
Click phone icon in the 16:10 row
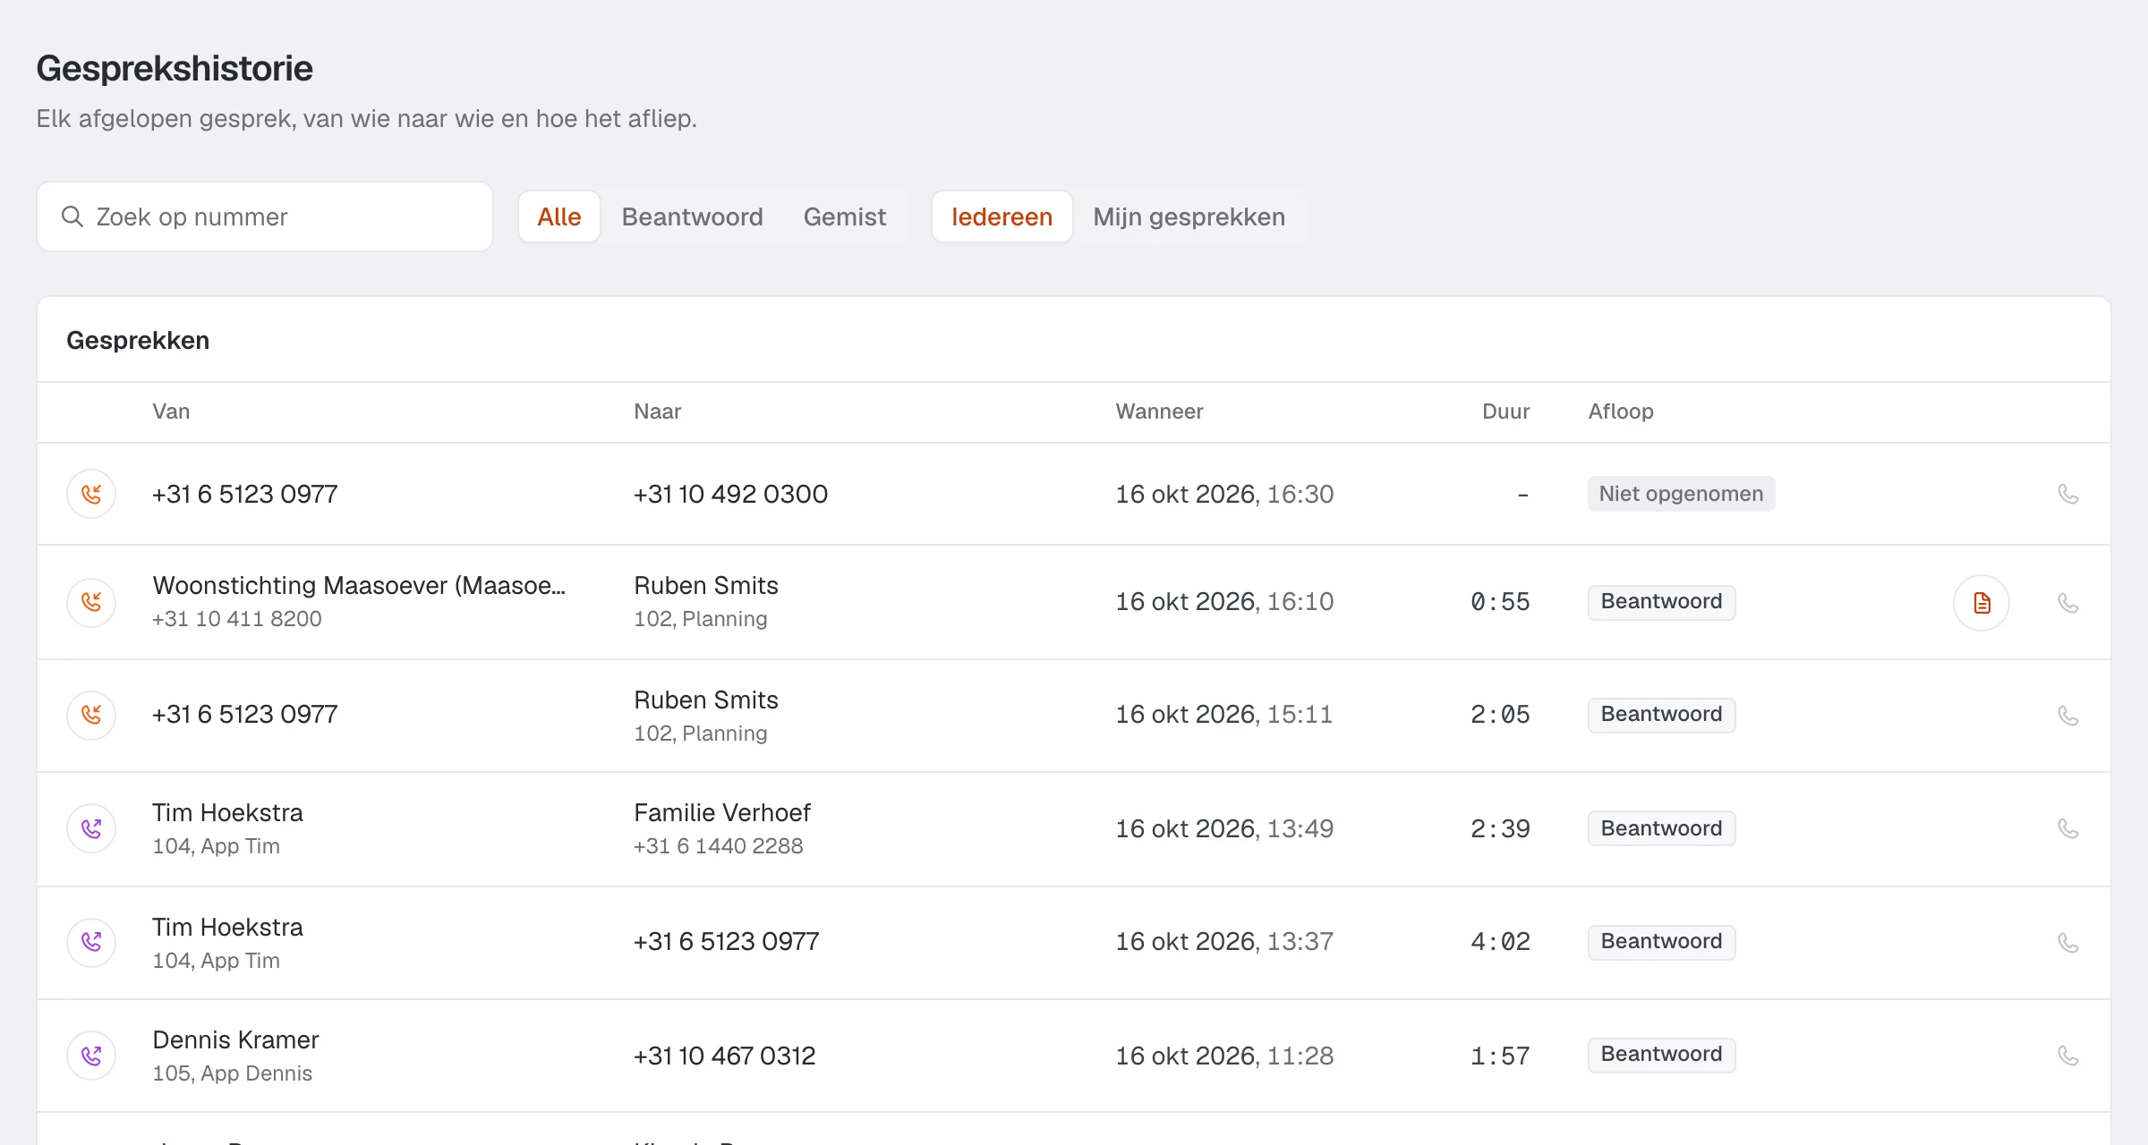point(2067,603)
